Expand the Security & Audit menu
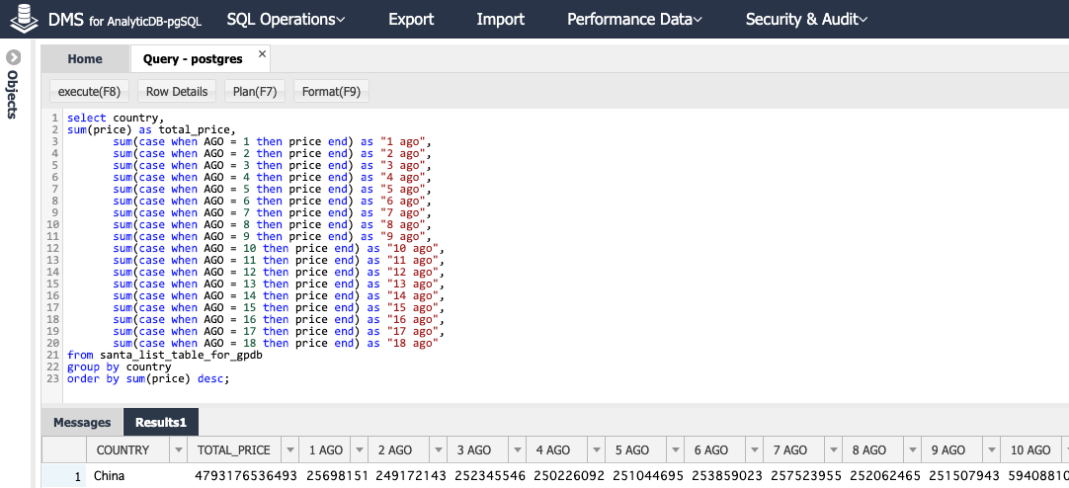 (x=806, y=19)
